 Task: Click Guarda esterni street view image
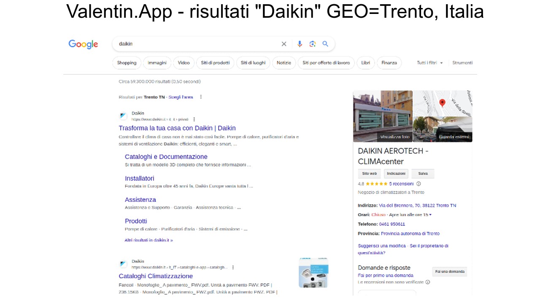(x=443, y=129)
